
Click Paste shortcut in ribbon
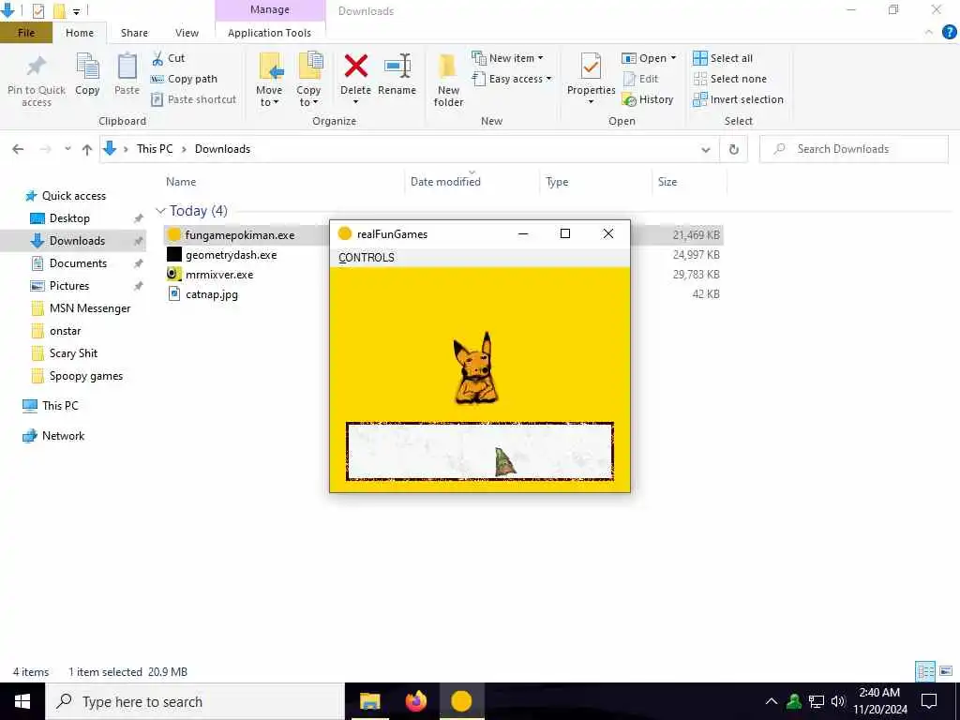click(193, 99)
